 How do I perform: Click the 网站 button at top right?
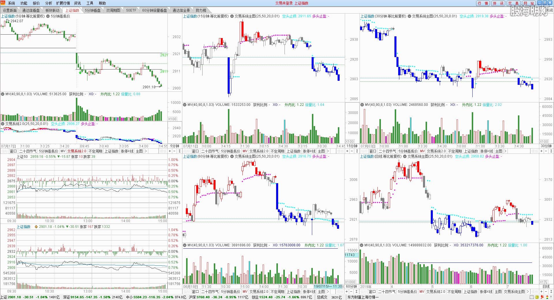click(x=529, y=3)
